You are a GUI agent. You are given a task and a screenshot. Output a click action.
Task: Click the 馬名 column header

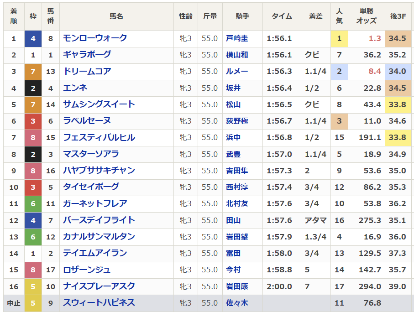[x=116, y=16]
